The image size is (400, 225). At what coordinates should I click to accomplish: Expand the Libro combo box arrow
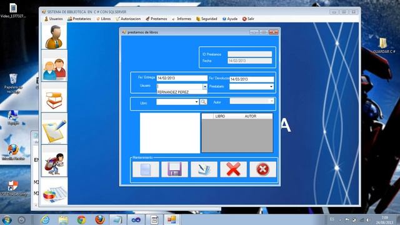196,102
